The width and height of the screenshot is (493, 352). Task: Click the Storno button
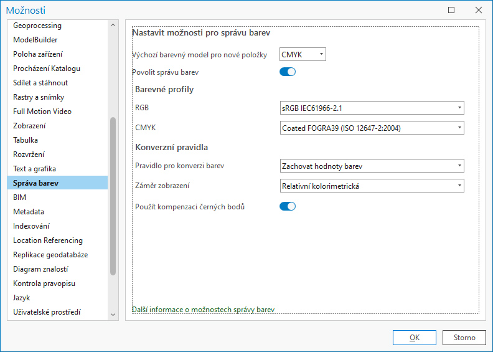point(464,338)
